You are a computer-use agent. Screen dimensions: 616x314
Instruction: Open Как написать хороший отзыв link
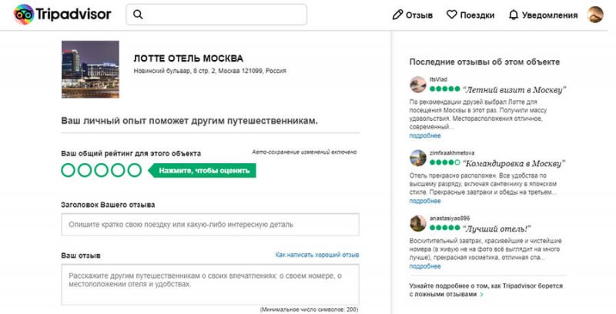coord(317,255)
